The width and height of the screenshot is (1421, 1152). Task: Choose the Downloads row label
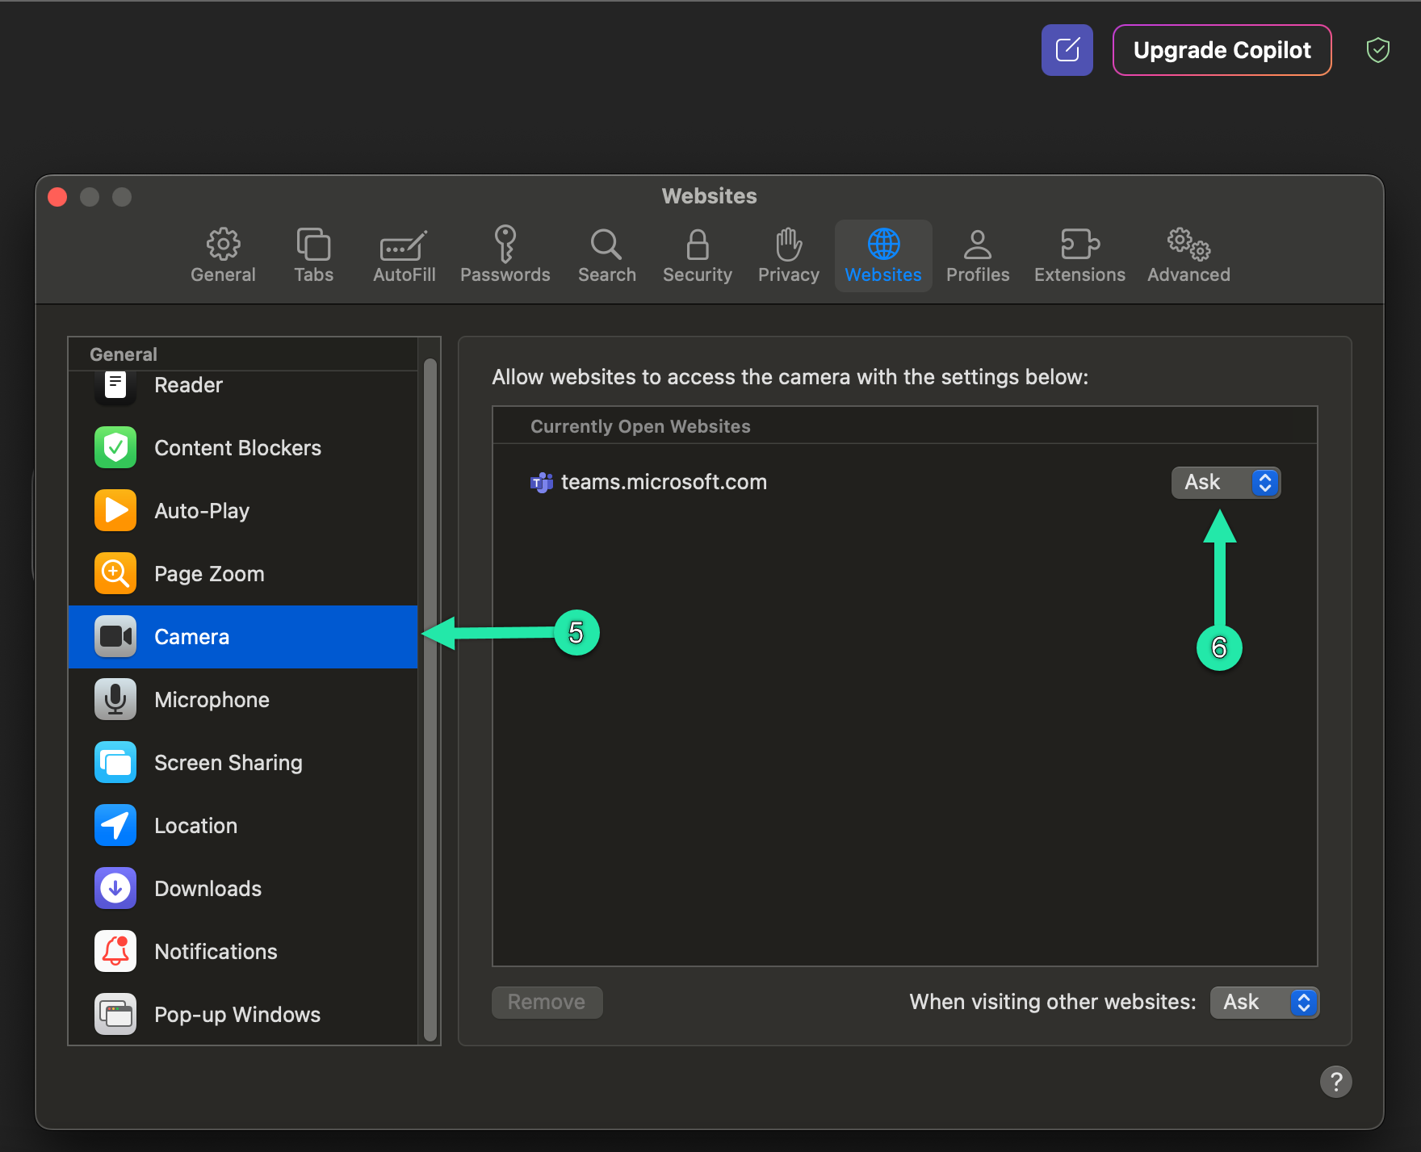pyautogui.click(x=207, y=889)
